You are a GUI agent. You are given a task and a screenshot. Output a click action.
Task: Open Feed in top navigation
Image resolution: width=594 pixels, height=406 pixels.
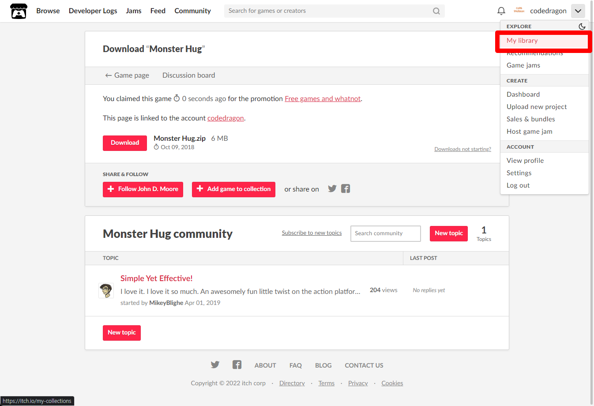(x=158, y=11)
